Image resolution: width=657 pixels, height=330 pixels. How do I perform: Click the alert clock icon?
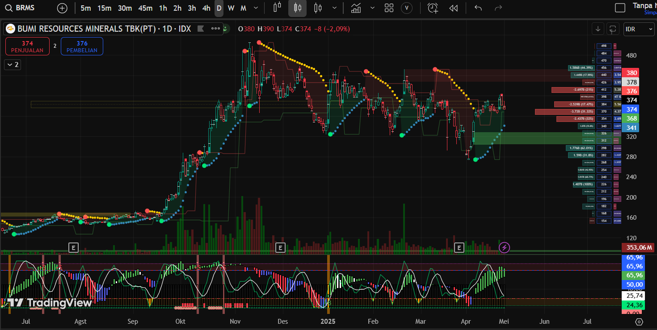[x=432, y=8]
